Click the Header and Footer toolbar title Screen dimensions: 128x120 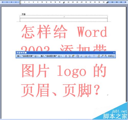[22, 53]
